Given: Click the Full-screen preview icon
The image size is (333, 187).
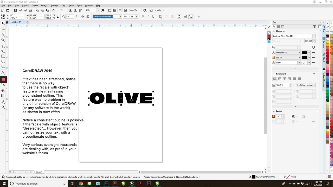Looking at the screenshot, I should point(103,10).
